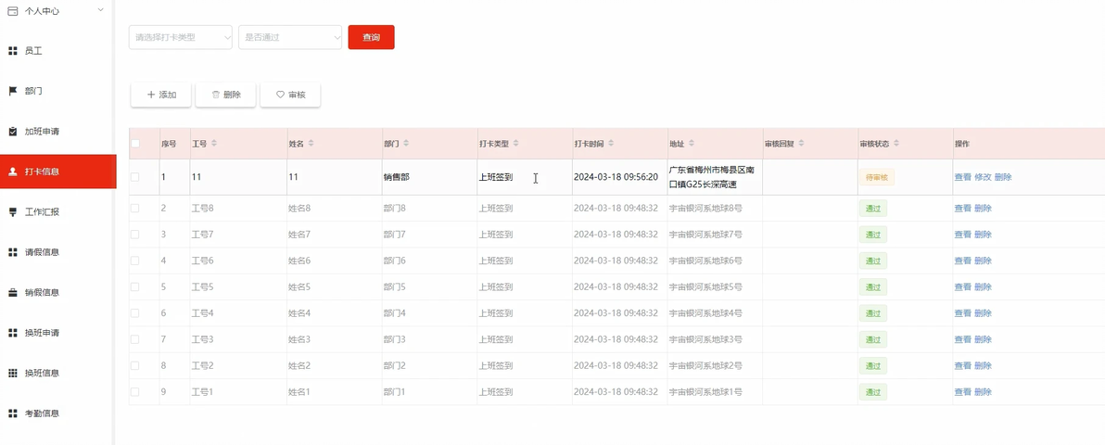Viewport: 1105px width, 445px height.
Task: Sort by 工号 column arrows
Action: click(214, 143)
